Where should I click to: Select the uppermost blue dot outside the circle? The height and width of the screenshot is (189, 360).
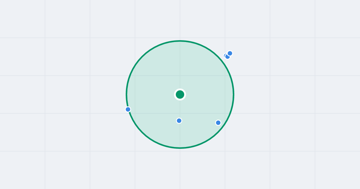tap(230, 53)
